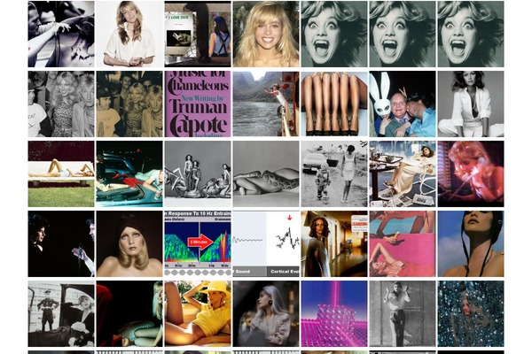The image size is (532, 354).
Task: Open the seated woman in white outfit photo
Action: tap(471, 104)
